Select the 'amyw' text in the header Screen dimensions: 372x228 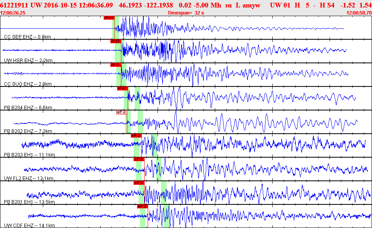click(x=251, y=5)
